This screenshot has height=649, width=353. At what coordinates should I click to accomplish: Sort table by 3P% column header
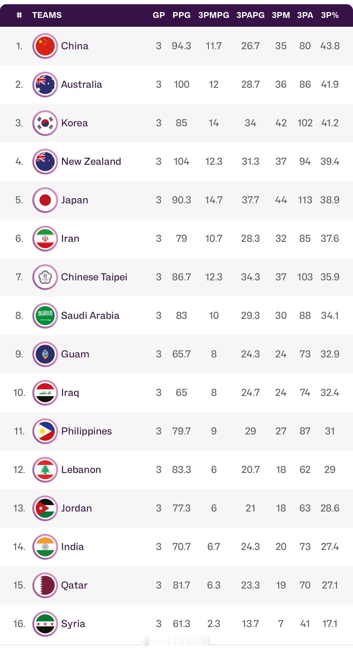(330, 15)
